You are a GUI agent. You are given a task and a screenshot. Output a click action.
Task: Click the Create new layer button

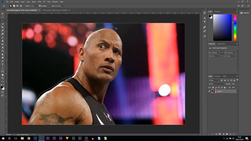pos(231,134)
